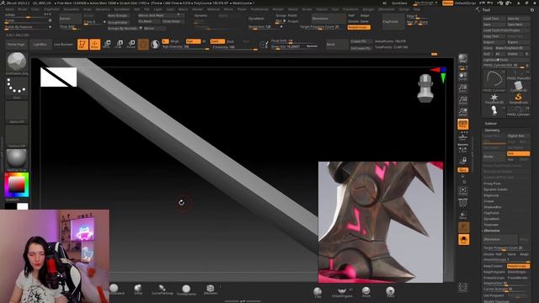Toggle the Menus button in title bar
The height and width of the screenshot is (303, 539).
[x=447, y=3]
